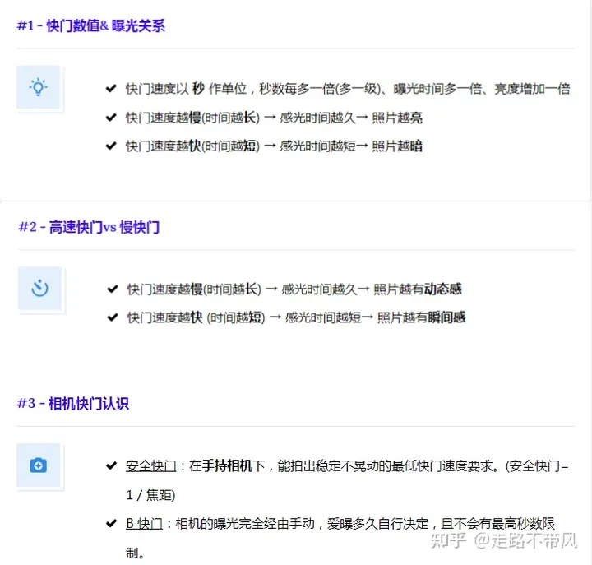This screenshot has height=565, width=592.
Task: Open the underlined B 快门 term
Action: click(x=144, y=523)
